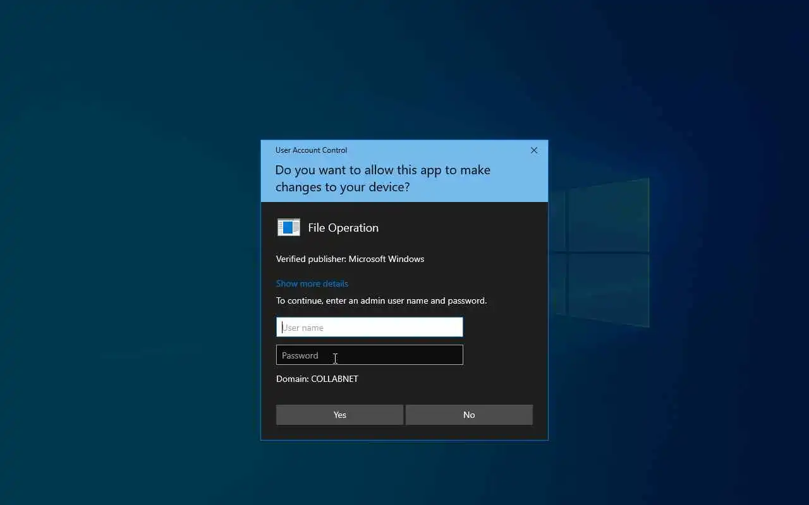Decline with the No button
The height and width of the screenshot is (505, 809).
click(x=469, y=415)
